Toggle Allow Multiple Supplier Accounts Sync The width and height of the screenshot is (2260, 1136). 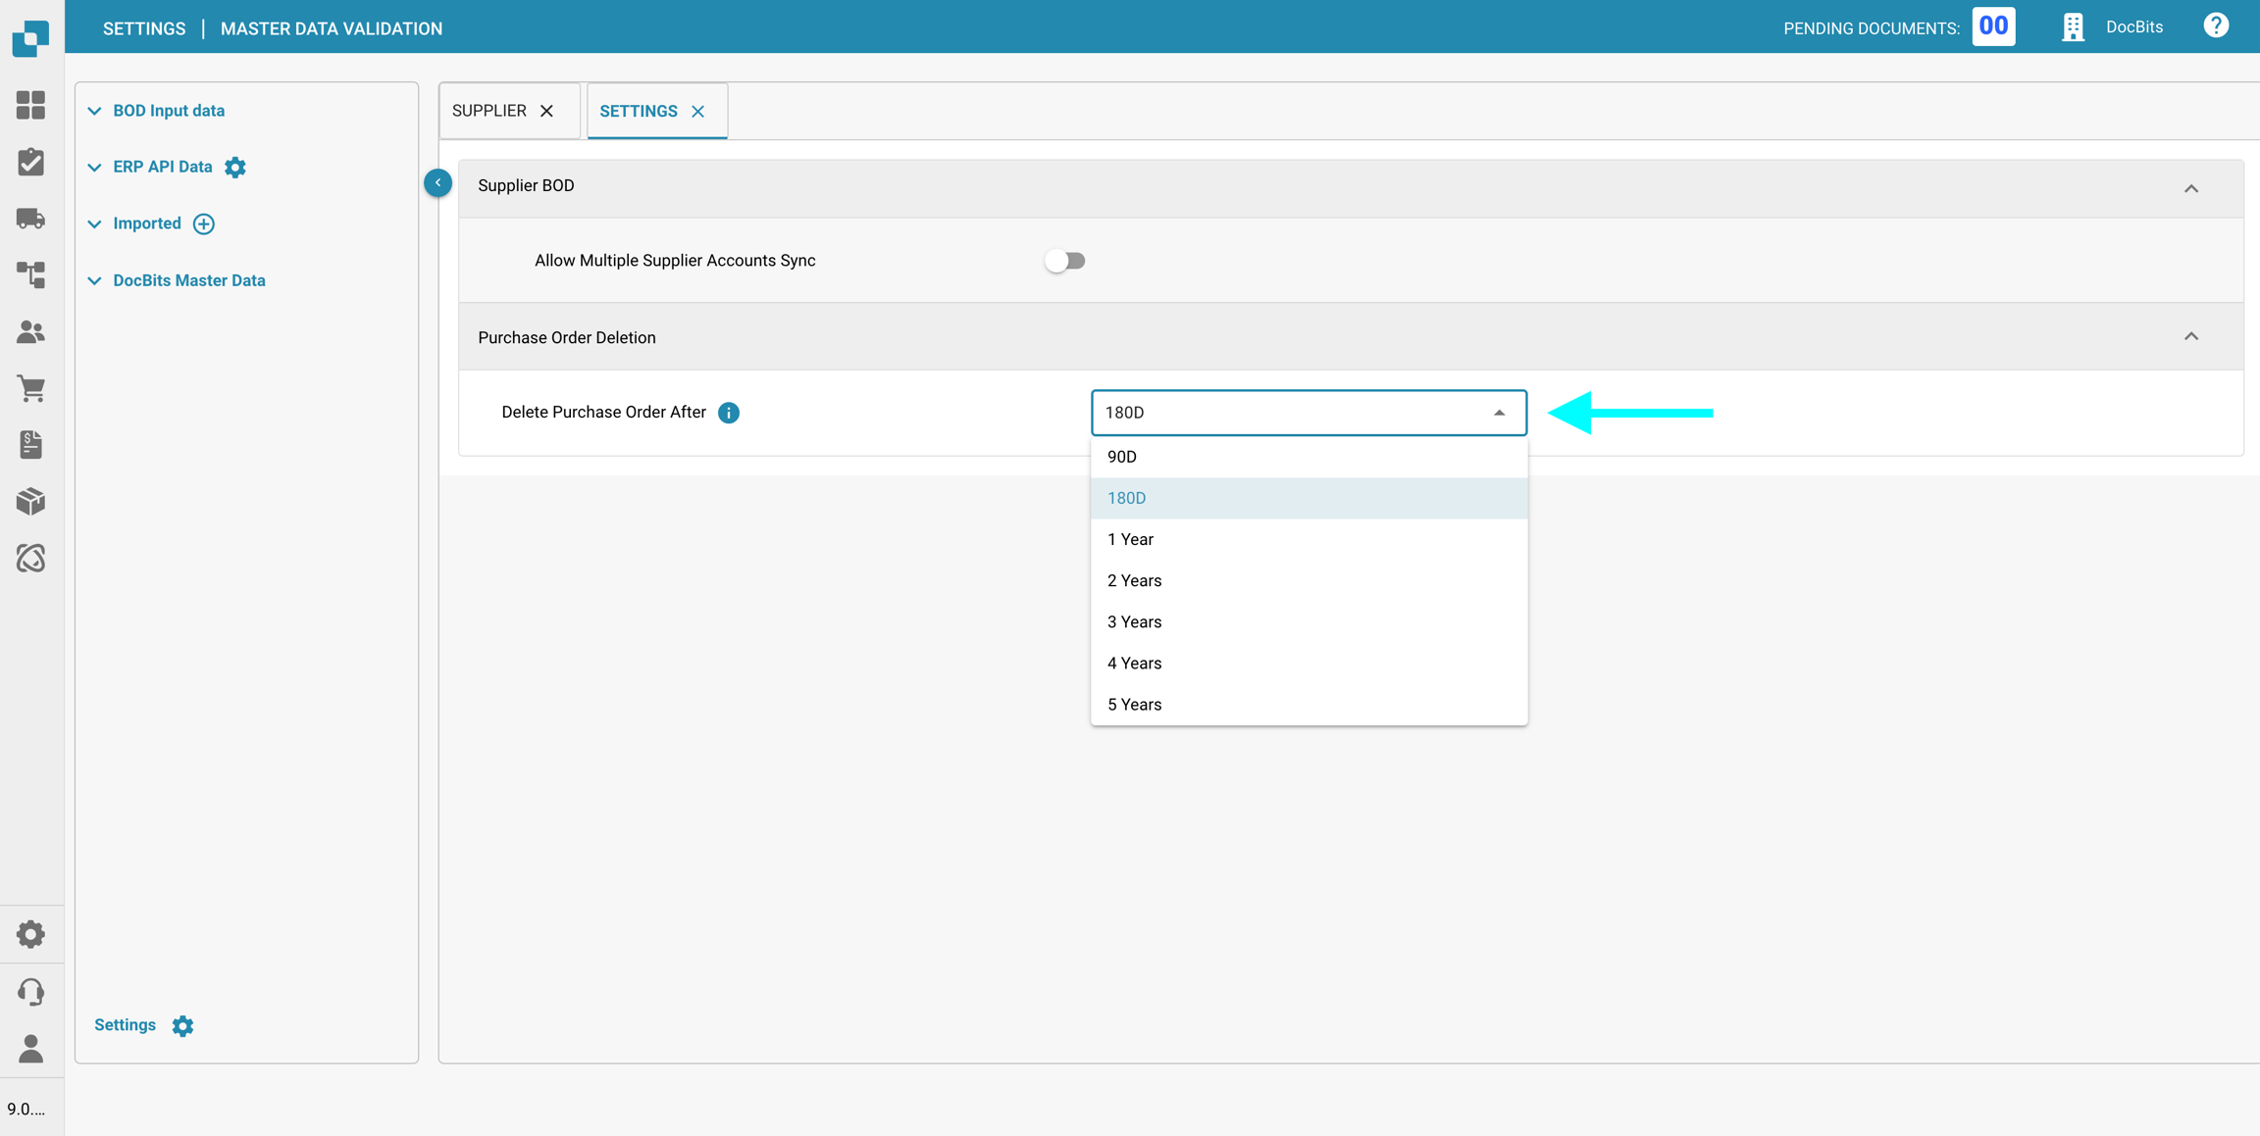point(1064,261)
